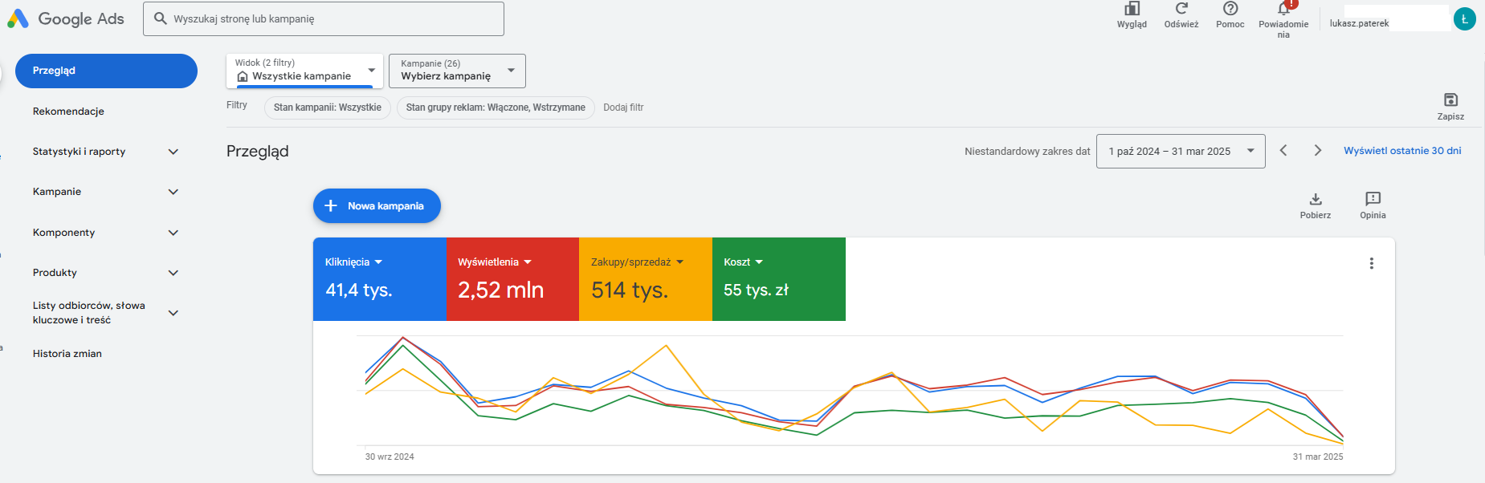Go to the next date range arrow

point(1317,151)
